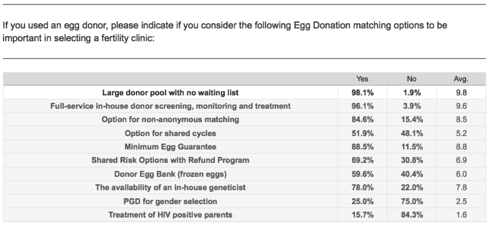Select the "PGD for gender selection" row label
This screenshot has width=489, height=226.
point(170,201)
